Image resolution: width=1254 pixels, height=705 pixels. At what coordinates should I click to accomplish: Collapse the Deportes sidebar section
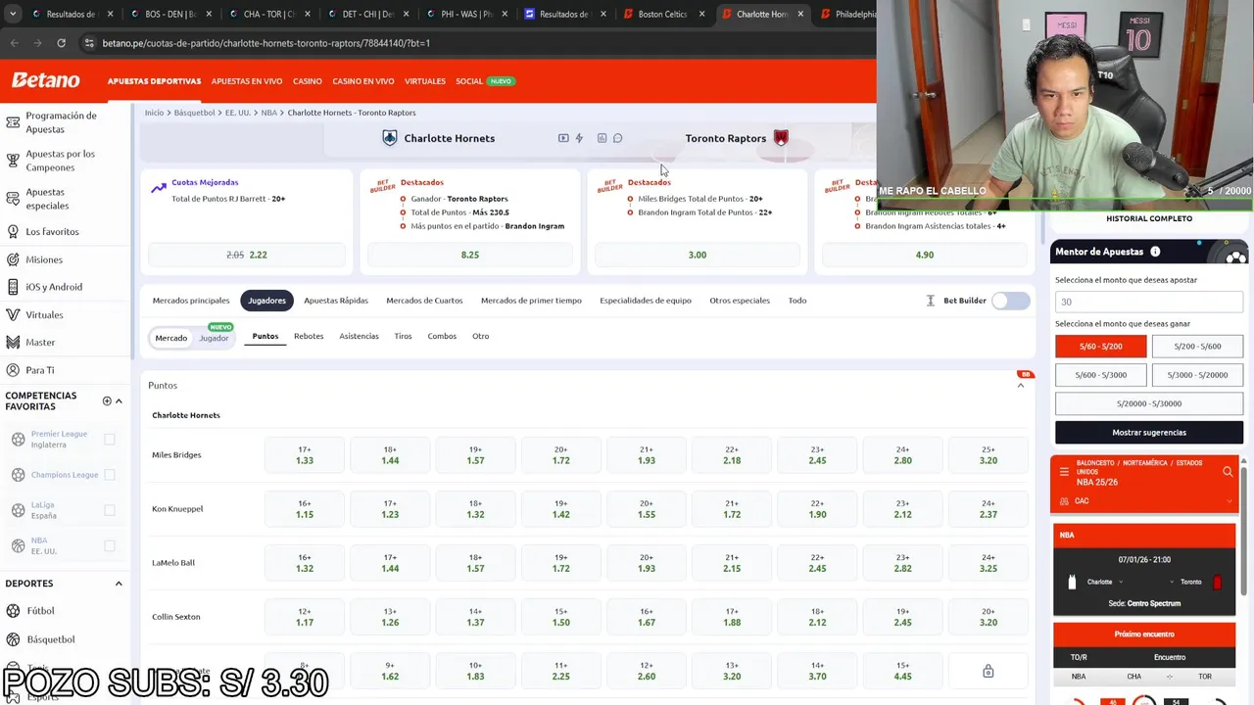click(119, 584)
